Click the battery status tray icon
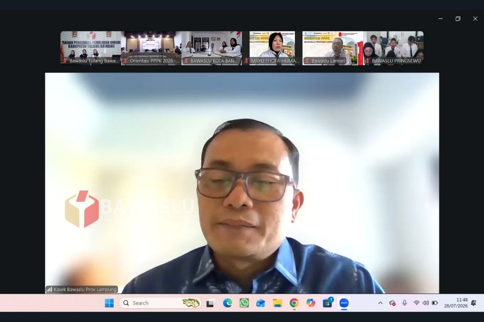Viewport: 484px width, 322px height. (x=435, y=303)
